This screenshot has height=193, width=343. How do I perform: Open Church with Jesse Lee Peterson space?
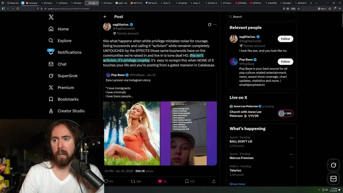pyautogui.click(x=245, y=114)
